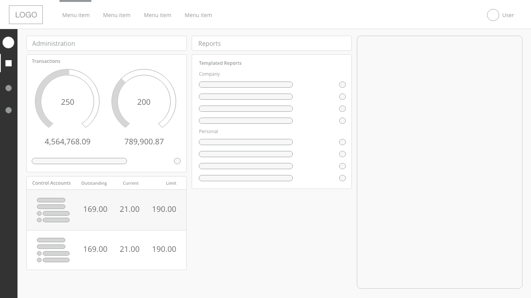This screenshot has height=298, width=531.
Task: Click the LOGO box in the header
Action: [x=26, y=15]
